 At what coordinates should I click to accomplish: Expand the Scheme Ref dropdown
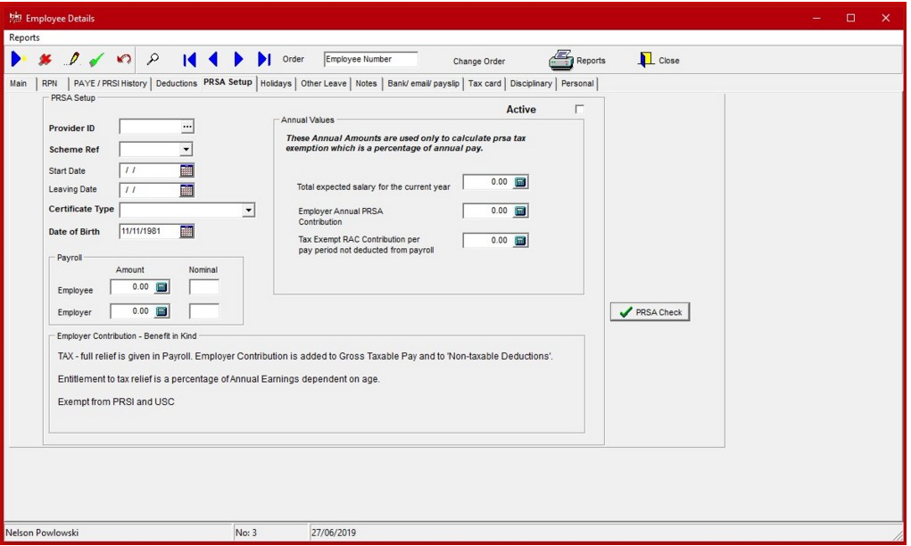pos(186,148)
